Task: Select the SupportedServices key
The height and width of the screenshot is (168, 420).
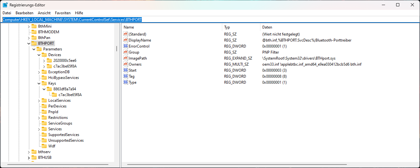Action: [x=64, y=135]
